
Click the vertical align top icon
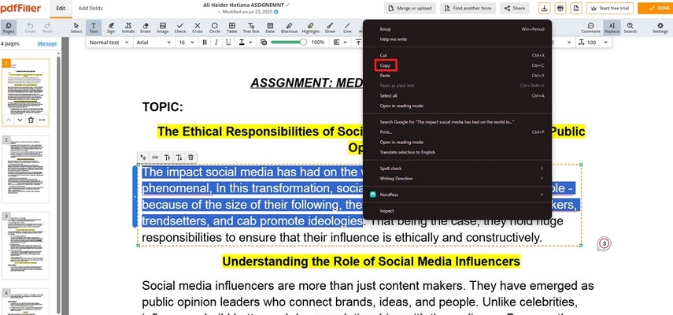(x=358, y=42)
